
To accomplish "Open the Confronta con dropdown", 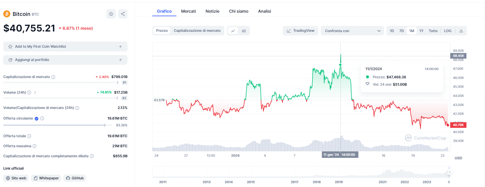I will 352,31.
